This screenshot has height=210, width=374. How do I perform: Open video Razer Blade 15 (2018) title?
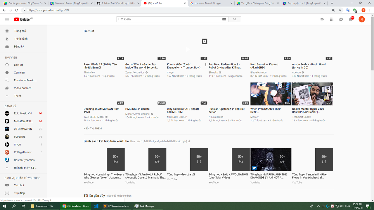click(100, 66)
